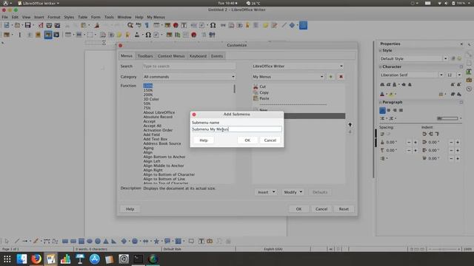This screenshot has height=266, width=474.
Task: Click green plus add menu icon in Customize
Action: tap(331, 77)
